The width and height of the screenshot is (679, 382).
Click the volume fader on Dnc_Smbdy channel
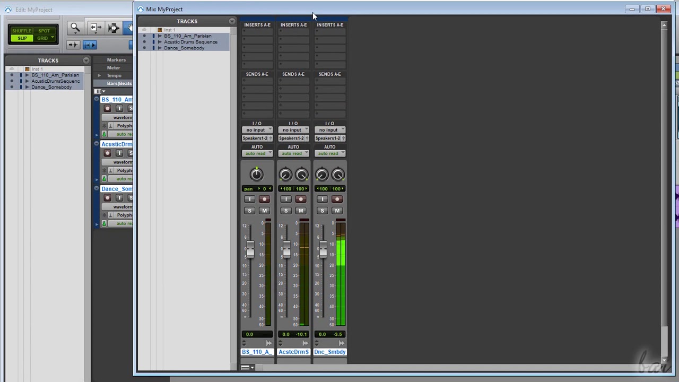[x=323, y=249]
